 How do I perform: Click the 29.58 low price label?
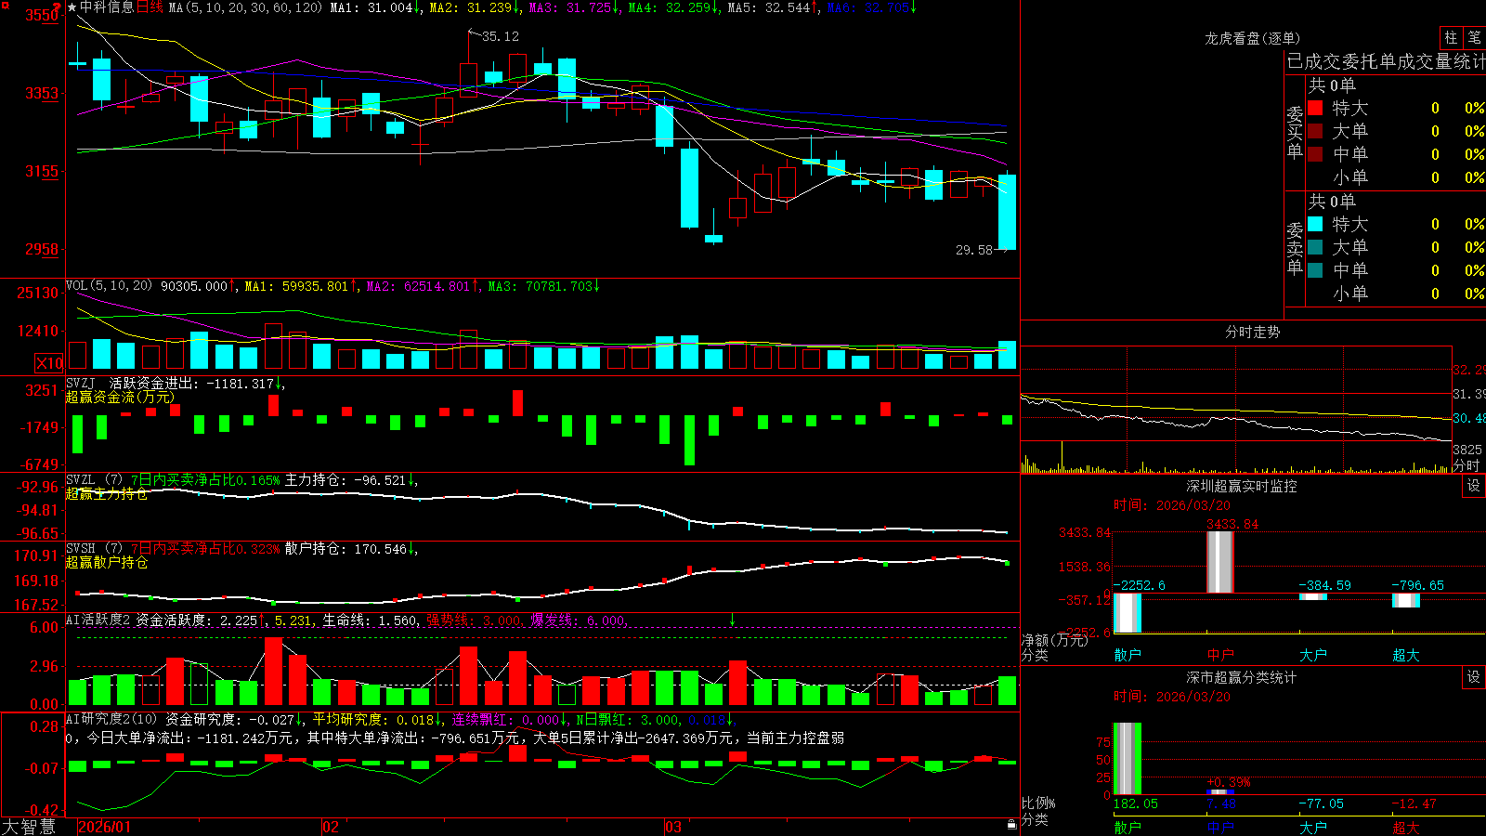[x=974, y=250]
